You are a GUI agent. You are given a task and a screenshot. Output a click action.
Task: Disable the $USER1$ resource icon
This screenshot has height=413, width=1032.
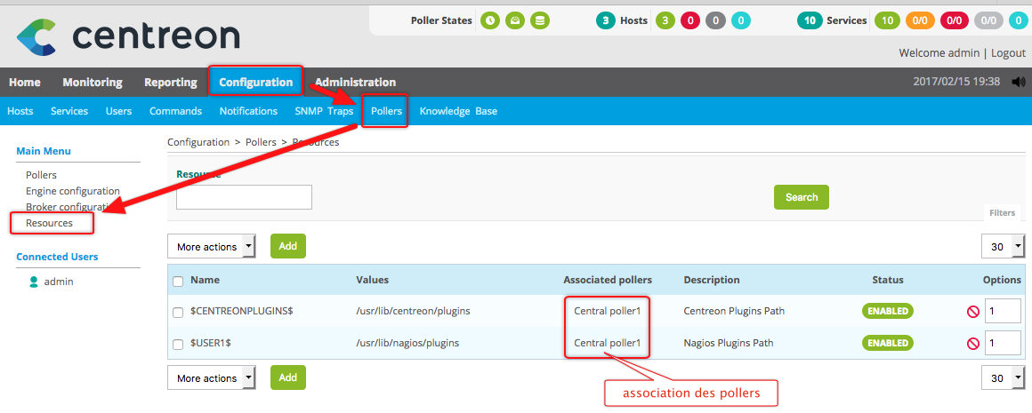pos(973,343)
